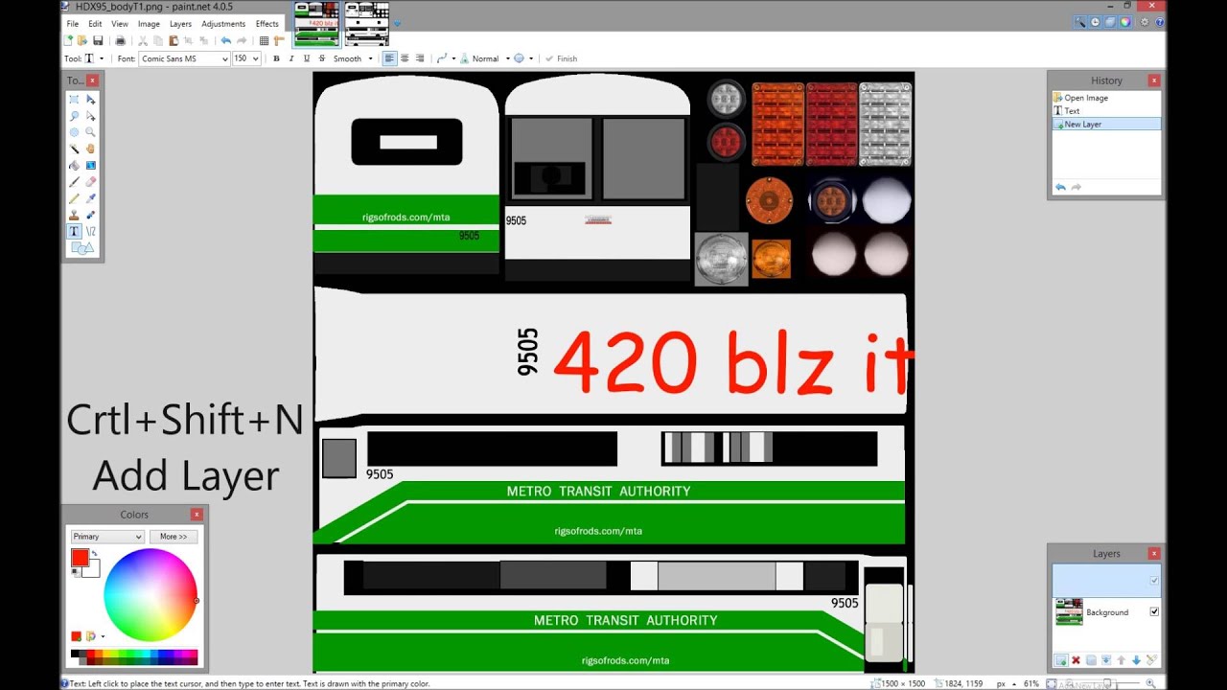Toggle visibility checkbox of new top layer
Screen dimensions: 1227x690
pyautogui.click(x=1154, y=581)
